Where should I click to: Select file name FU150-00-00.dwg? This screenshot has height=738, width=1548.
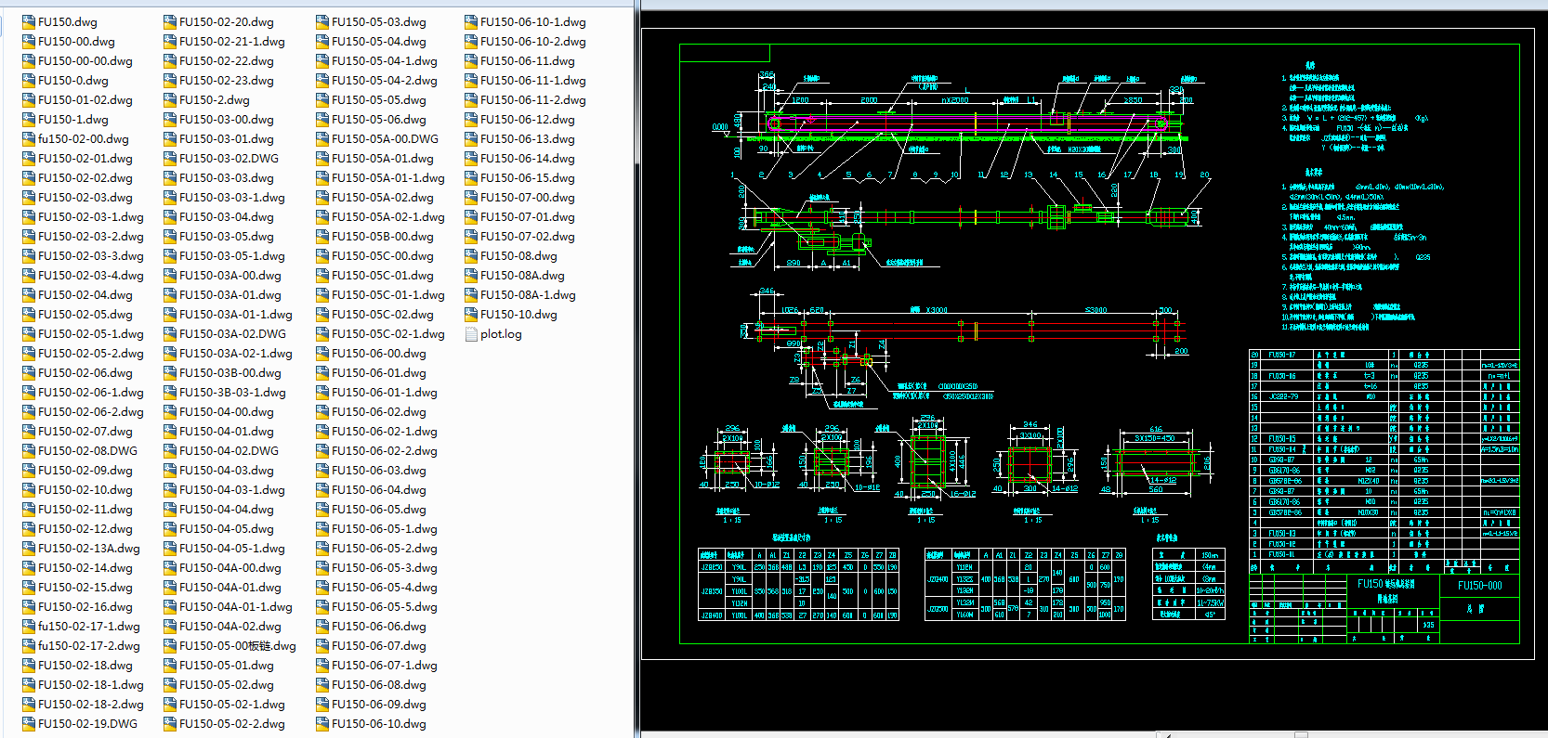[85, 61]
